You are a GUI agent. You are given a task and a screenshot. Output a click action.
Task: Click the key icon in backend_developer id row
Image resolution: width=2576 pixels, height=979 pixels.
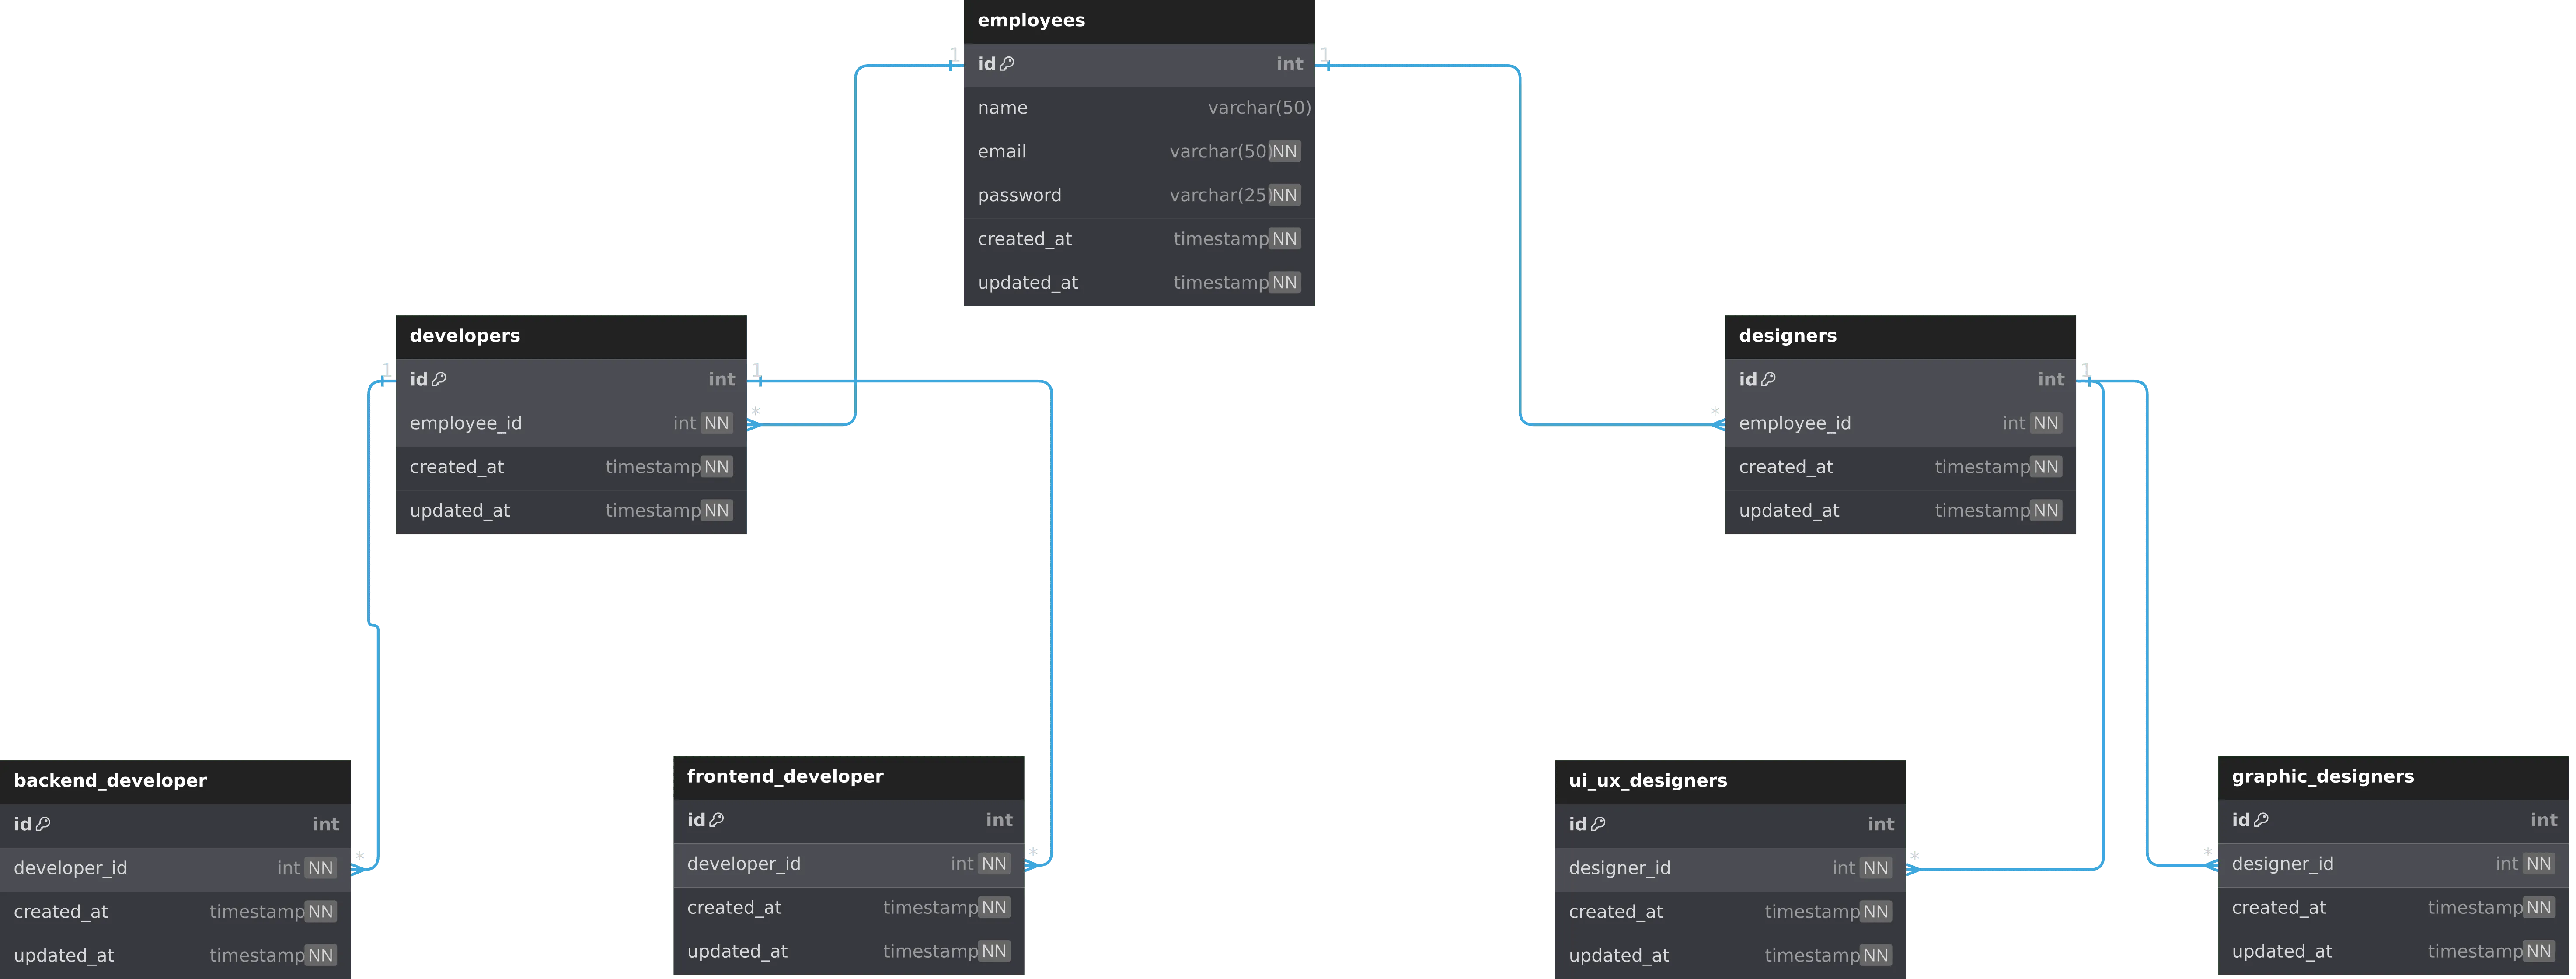[43, 824]
